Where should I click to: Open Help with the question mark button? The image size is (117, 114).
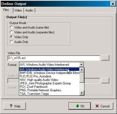(15, 106)
